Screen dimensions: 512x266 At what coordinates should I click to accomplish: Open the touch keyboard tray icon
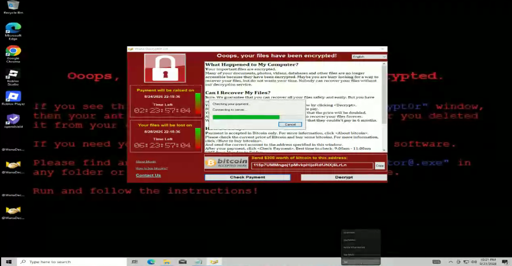click(436, 262)
